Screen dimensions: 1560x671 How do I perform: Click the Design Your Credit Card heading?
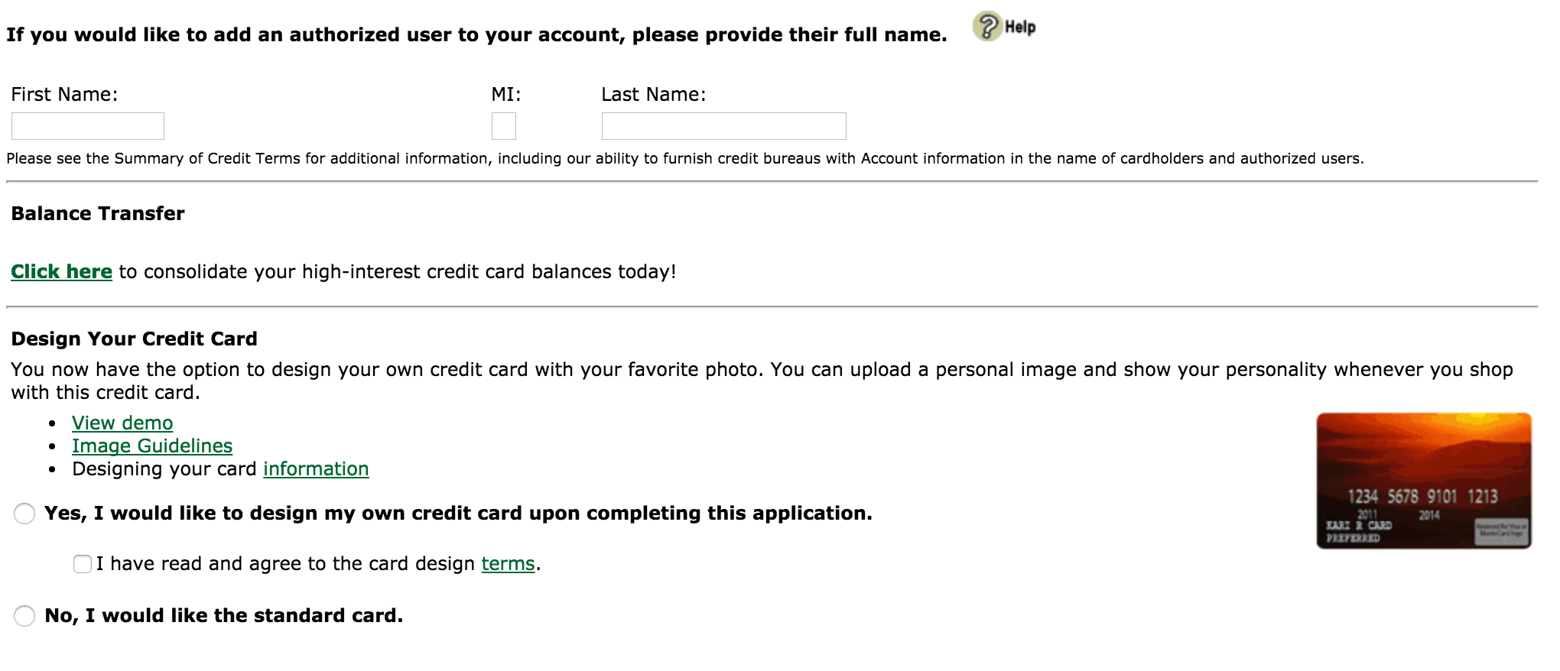click(134, 339)
